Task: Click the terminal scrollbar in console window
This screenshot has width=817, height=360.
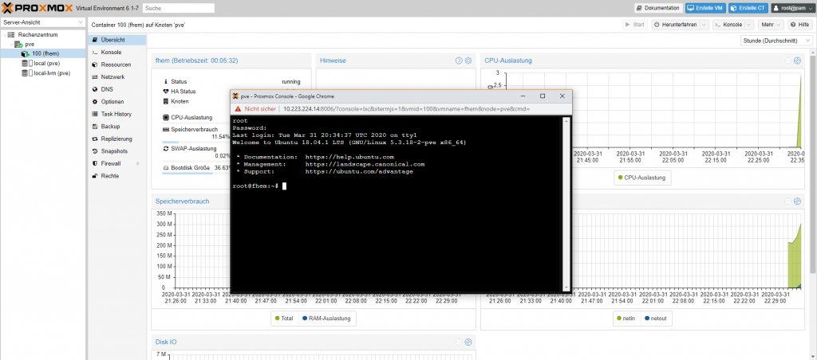Action: [x=566, y=204]
